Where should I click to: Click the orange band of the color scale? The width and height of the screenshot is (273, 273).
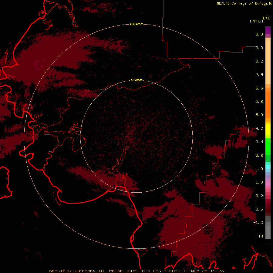coord(268,105)
